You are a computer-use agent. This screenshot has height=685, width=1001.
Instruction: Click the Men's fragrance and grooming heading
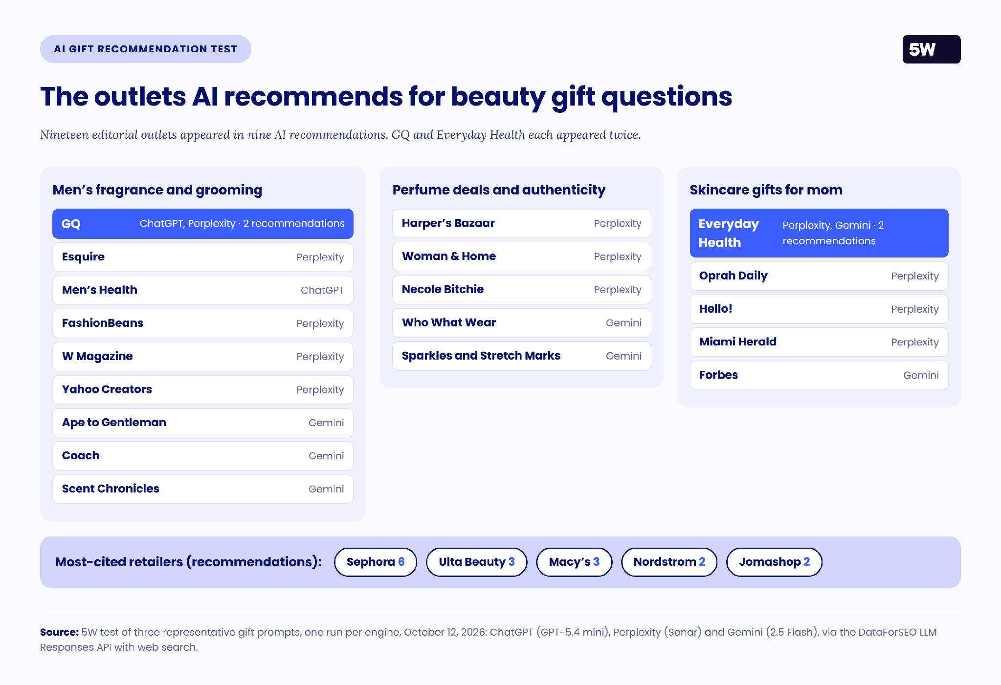pos(157,190)
